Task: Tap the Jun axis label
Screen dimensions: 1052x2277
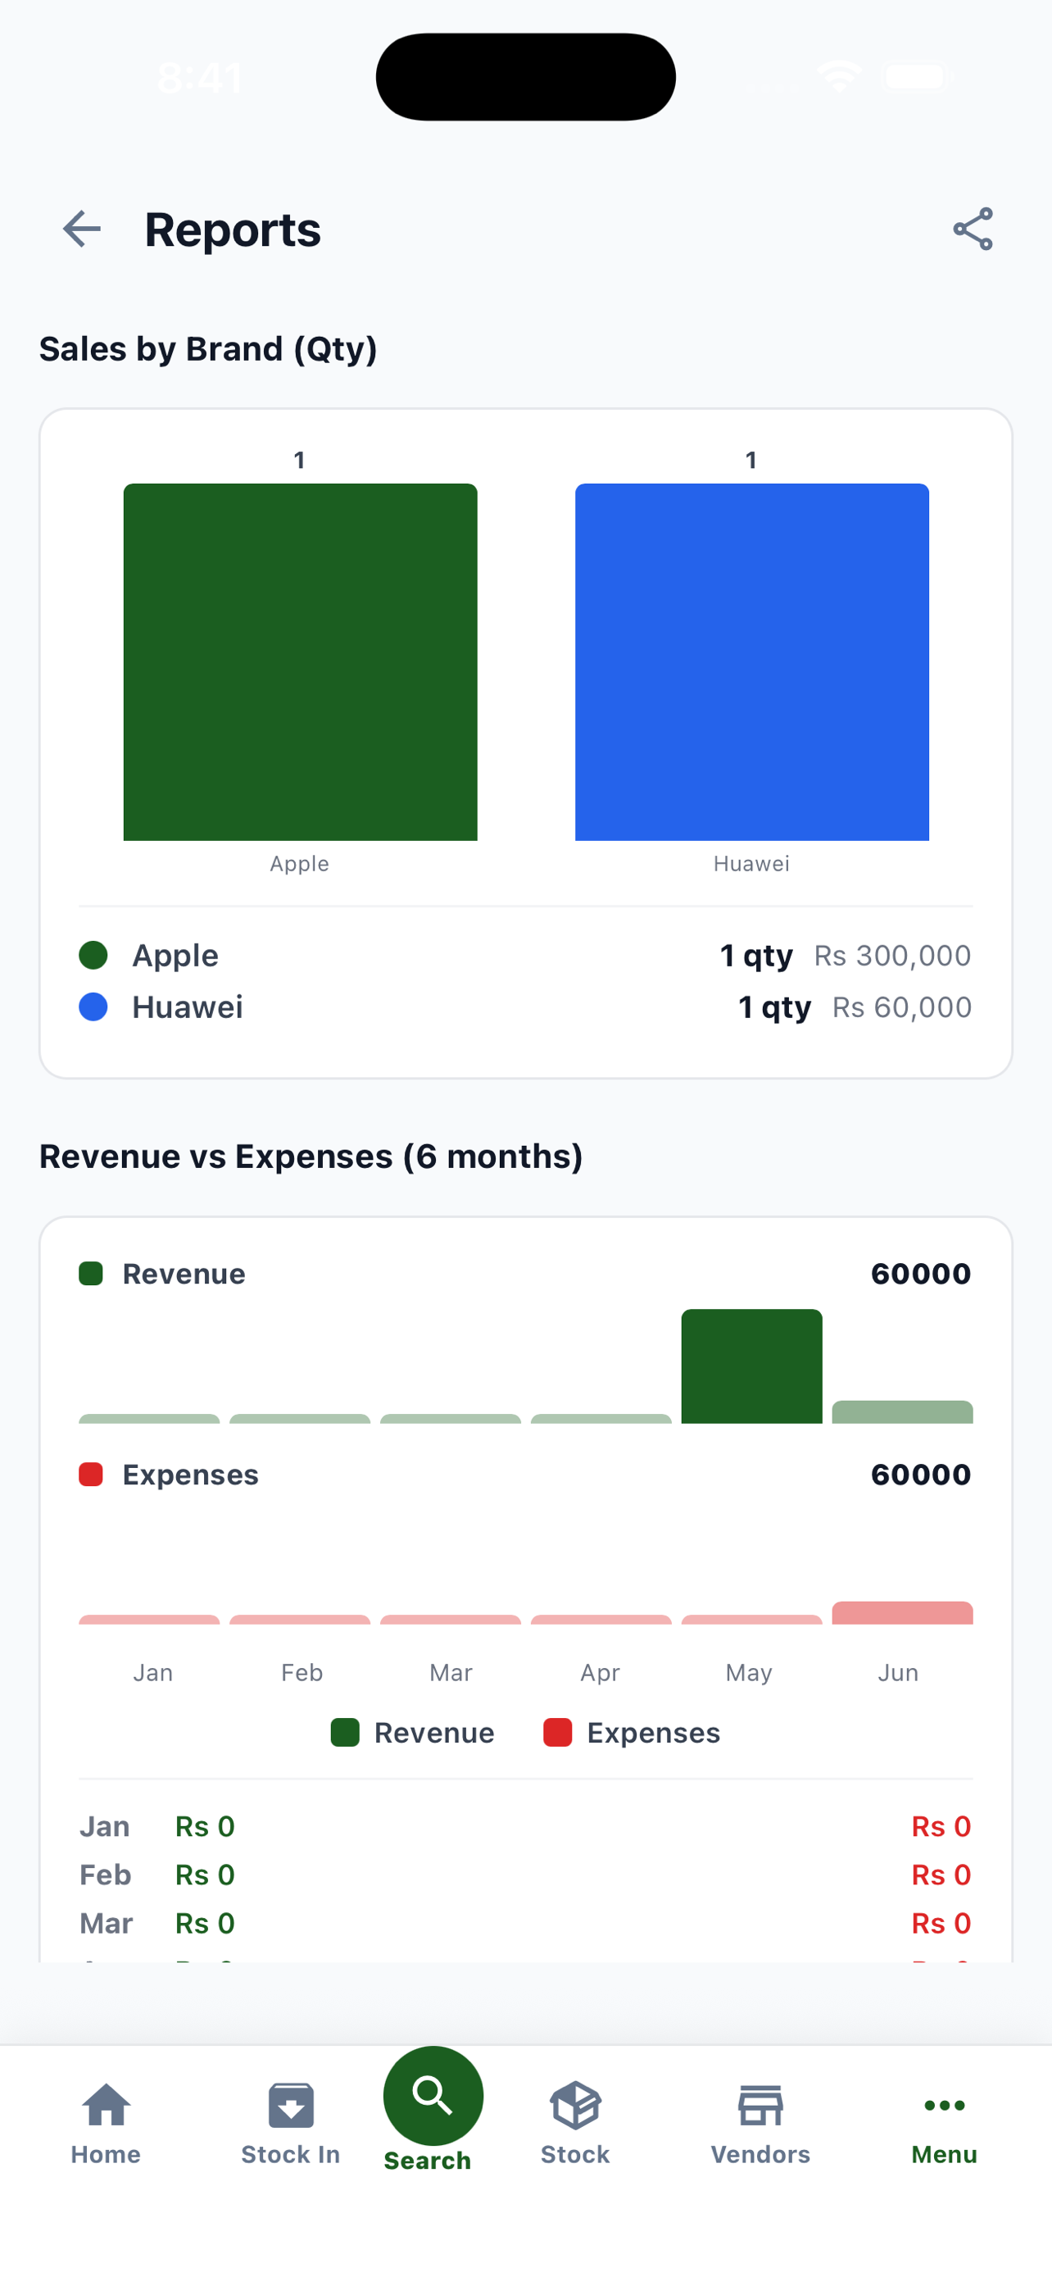Action: click(898, 1672)
